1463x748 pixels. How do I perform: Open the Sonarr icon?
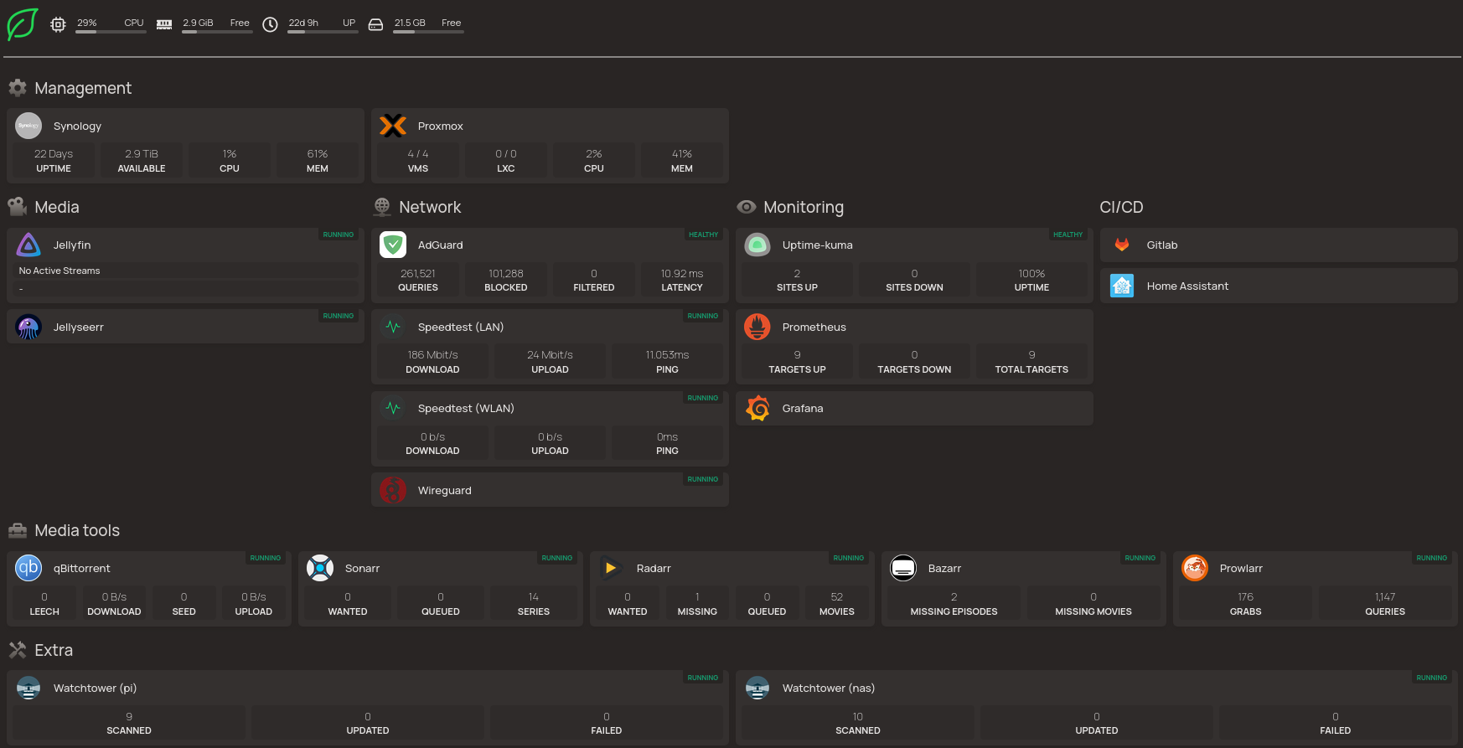point(320,568)
